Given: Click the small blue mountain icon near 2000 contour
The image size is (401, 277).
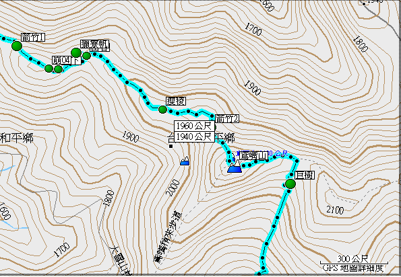Looking at the screenshot, I should point(185,161).
